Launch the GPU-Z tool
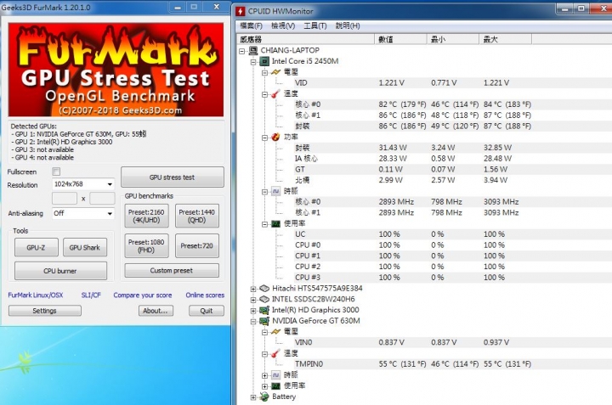Image resolution: width=612 pixels, height=405 pixels. click(x=36, y=248)
